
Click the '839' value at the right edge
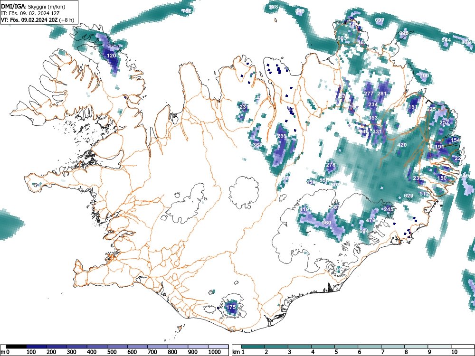466,42
